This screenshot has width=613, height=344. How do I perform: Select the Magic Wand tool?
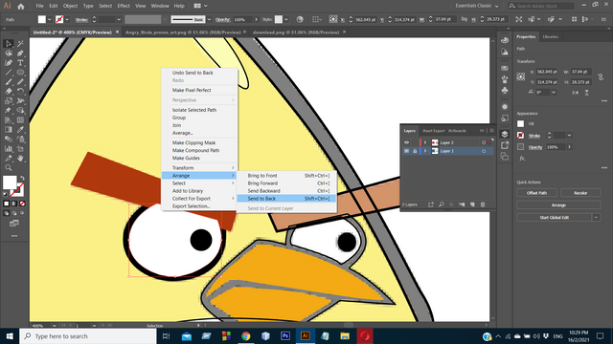20,44
